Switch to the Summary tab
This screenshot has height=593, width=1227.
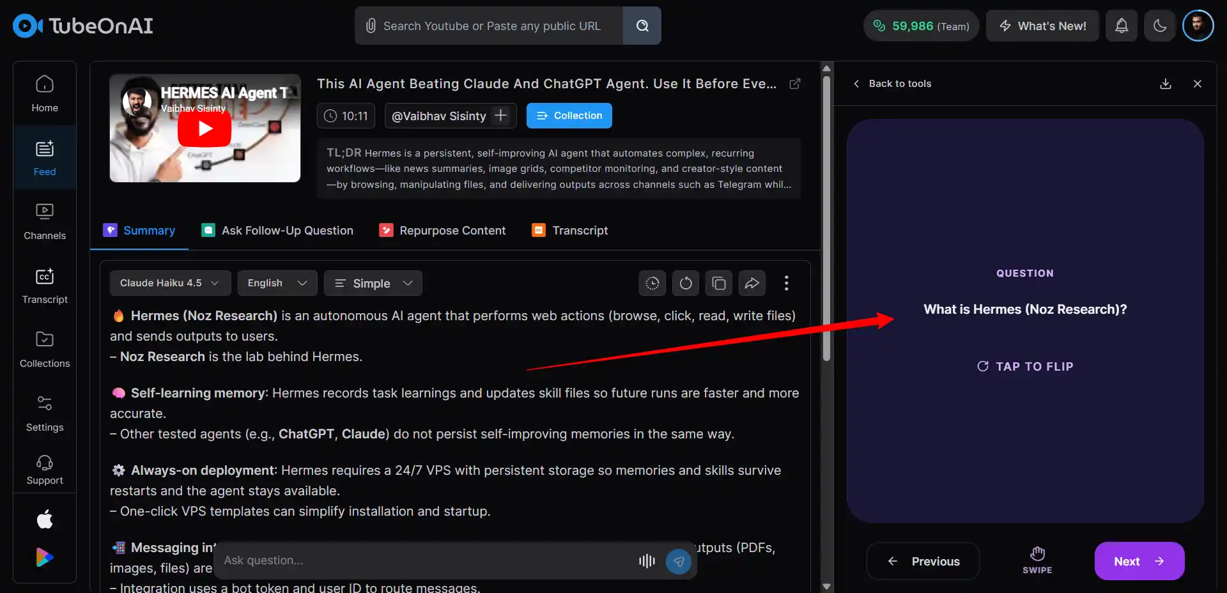tap(139, 230)
